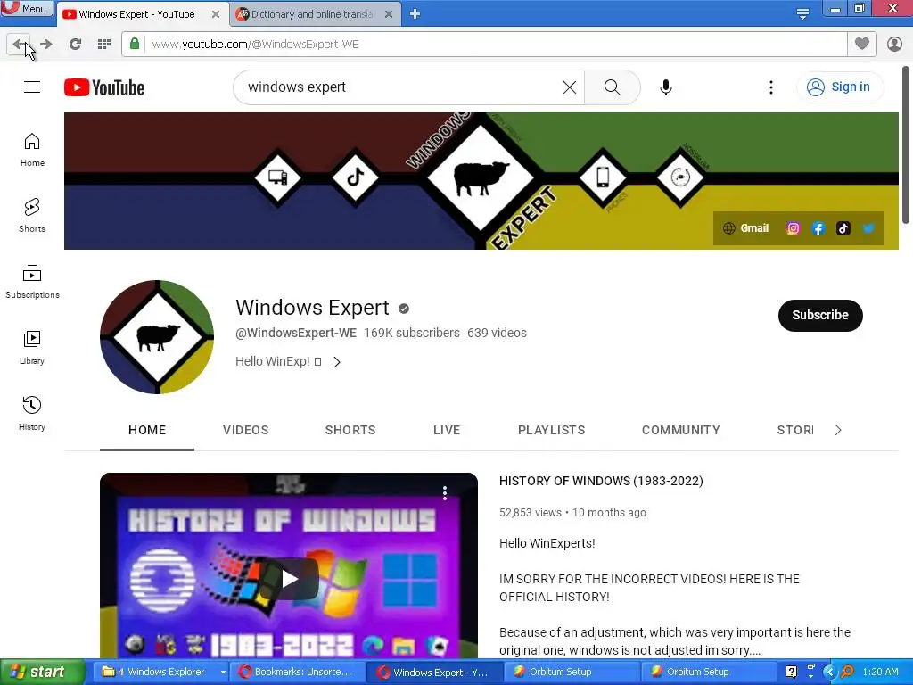This screenshot has width=913, height=685.
Task: Start voice search with microphone icon
Action: (x=665, y=87)
